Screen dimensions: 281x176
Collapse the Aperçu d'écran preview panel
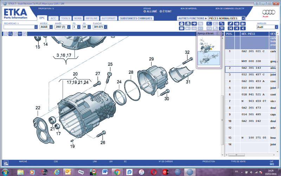point(219,33)
